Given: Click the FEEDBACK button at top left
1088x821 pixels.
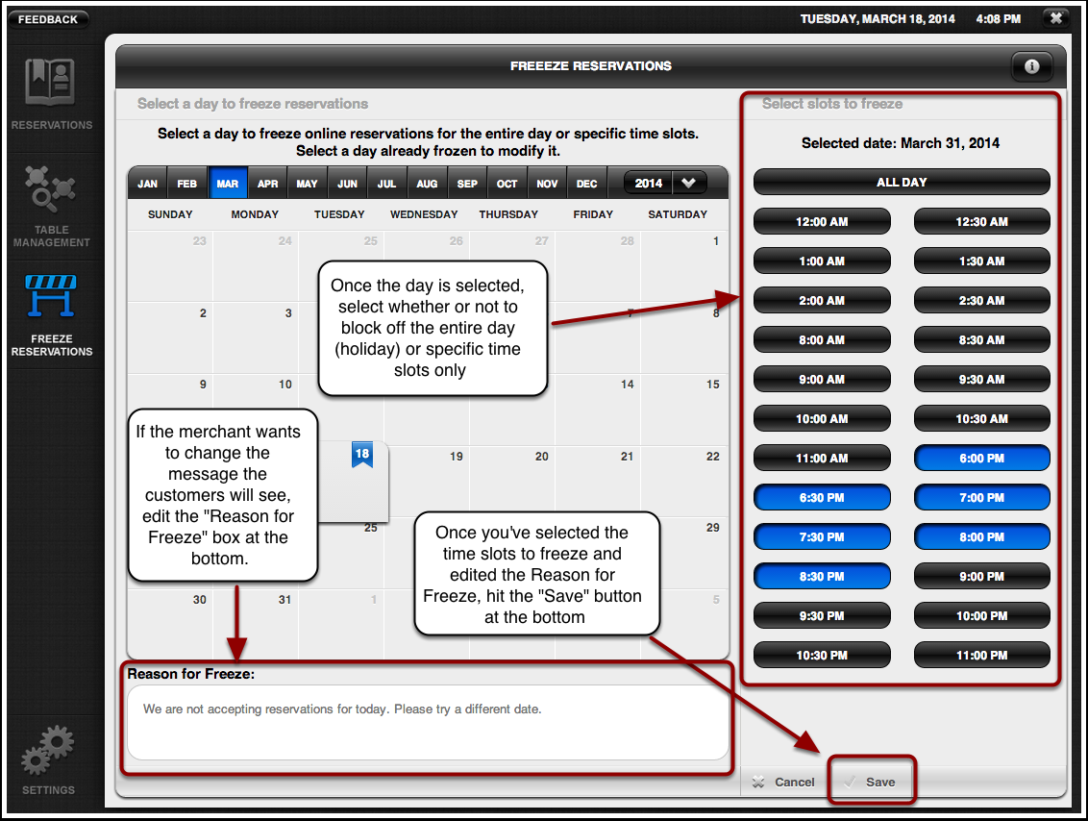Looking at the screenshot, I should tap(48, 17).
